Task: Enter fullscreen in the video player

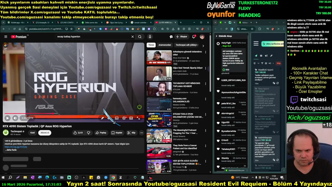Action: click(139, 118)
